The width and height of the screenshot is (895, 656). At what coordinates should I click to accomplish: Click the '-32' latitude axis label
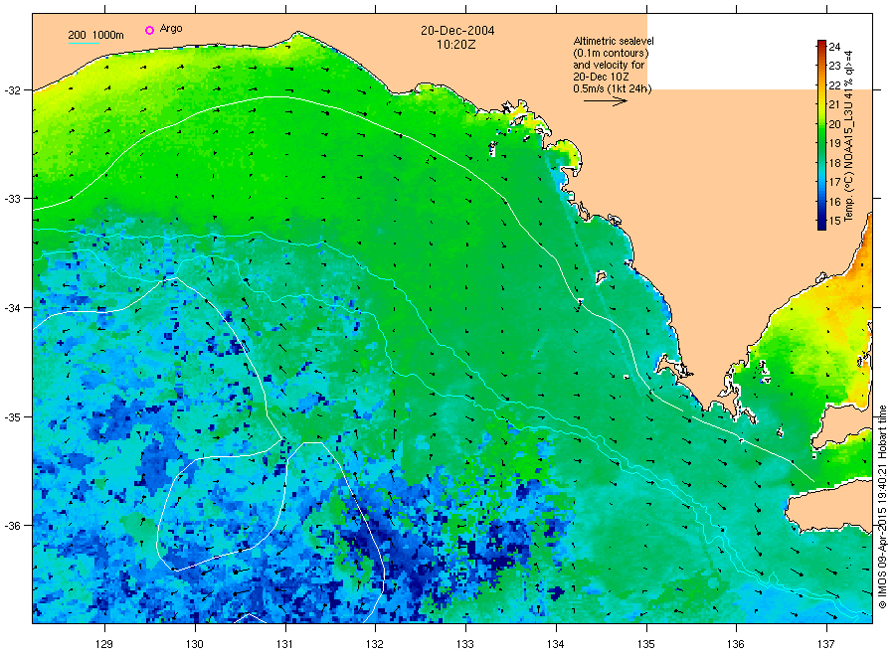[12, 90]
